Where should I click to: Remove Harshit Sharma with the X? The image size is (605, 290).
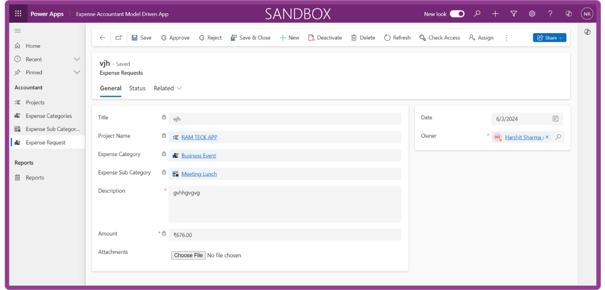coord(547,138)
